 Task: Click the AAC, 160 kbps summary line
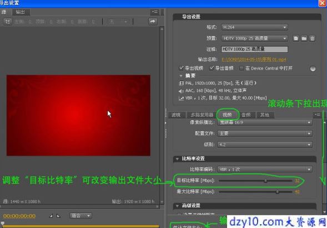pyautogui.click(x=213, y=91)
